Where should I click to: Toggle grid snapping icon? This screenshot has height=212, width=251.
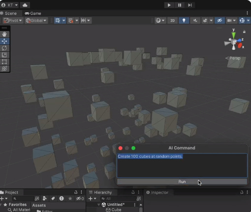71,21
